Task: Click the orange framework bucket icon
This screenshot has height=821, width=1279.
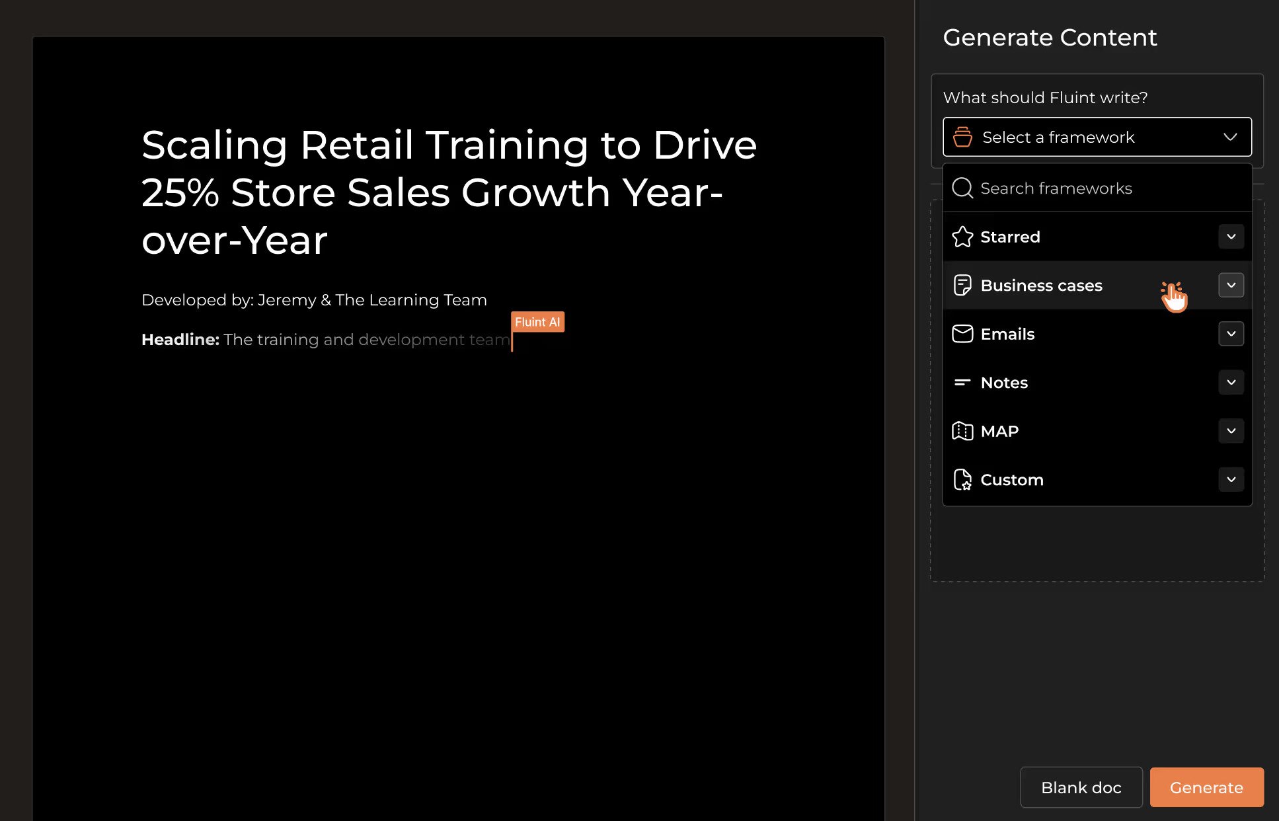Action: (x=962, y=137)
